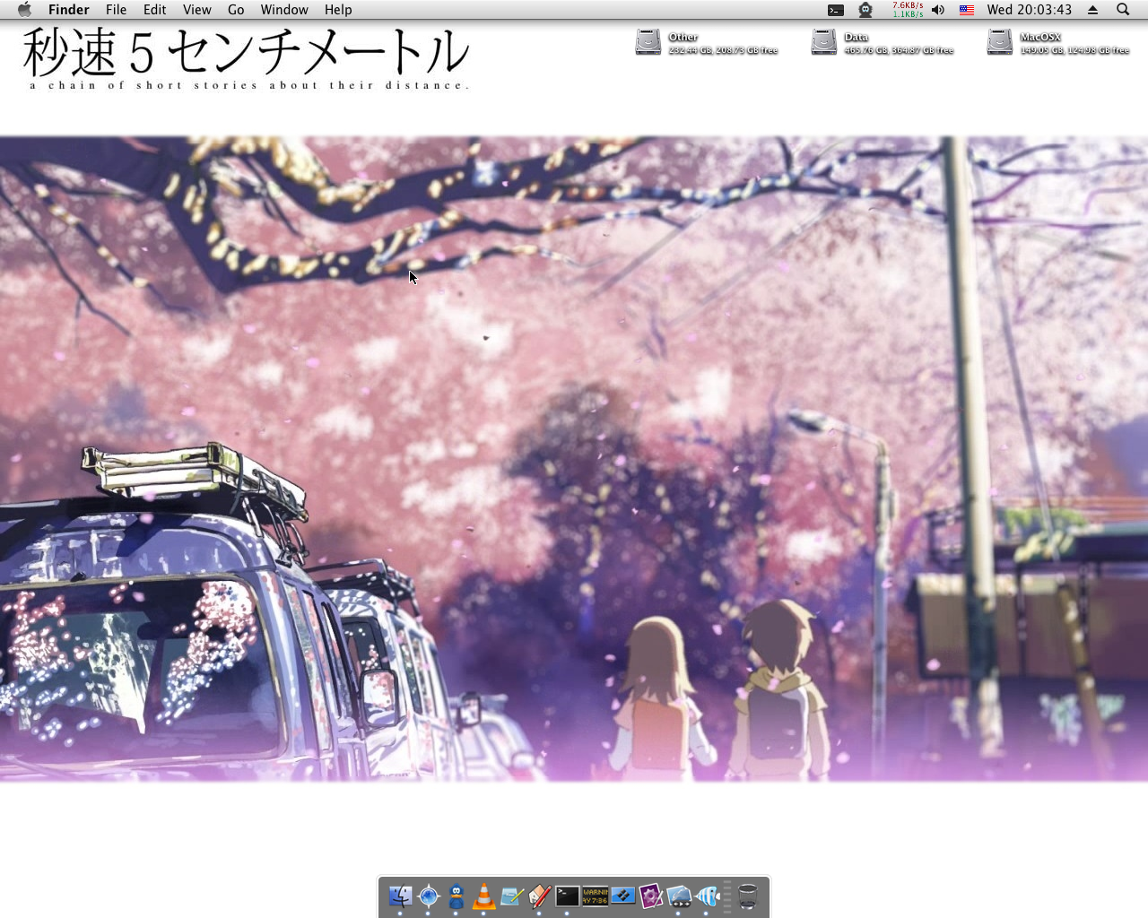
Task: Click the network speed KB/s indicator
Action: 908,10
